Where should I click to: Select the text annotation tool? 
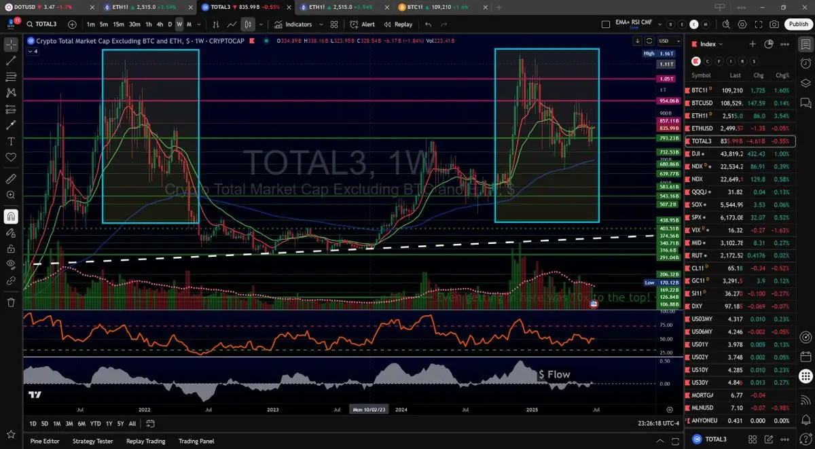click(x=11, y=141)
